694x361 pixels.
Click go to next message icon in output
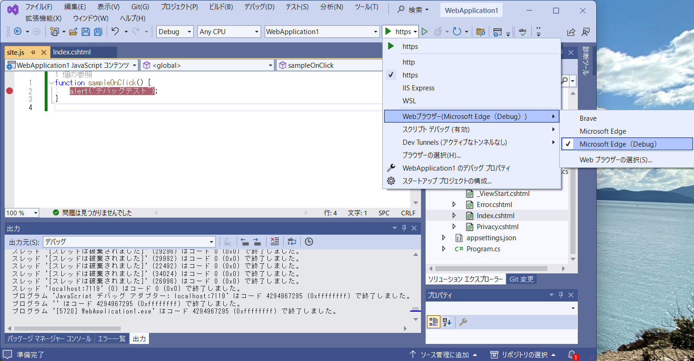(x=257, y=241)
